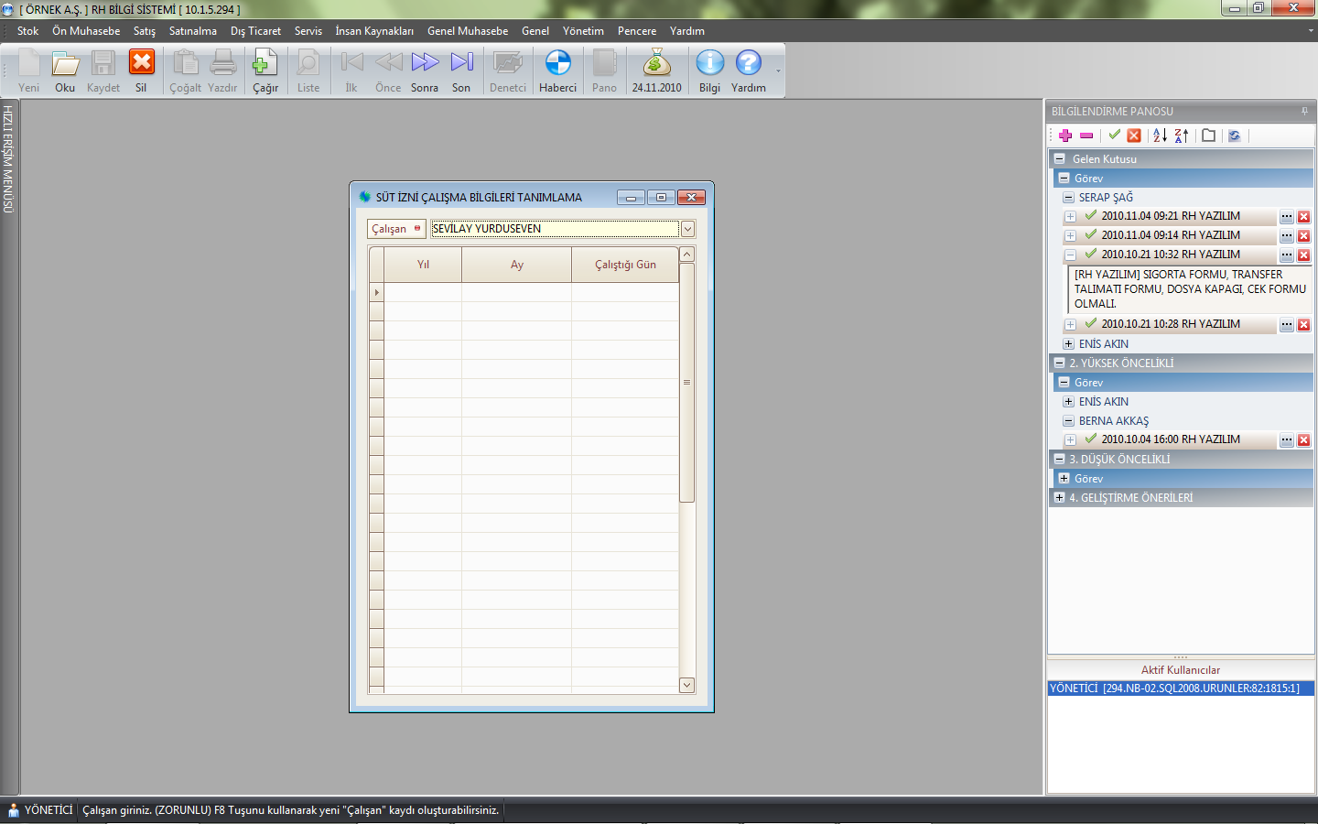1318x824 pixels.
Task: Click the pink plus add icon in panel
Action: tap(1065, 136)
